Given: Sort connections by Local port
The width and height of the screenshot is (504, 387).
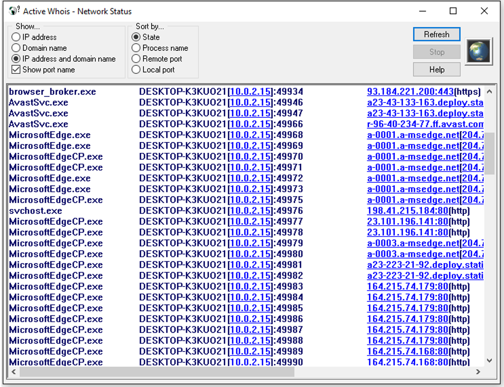Looking at the screenshot, I should [x=153, y=70].
